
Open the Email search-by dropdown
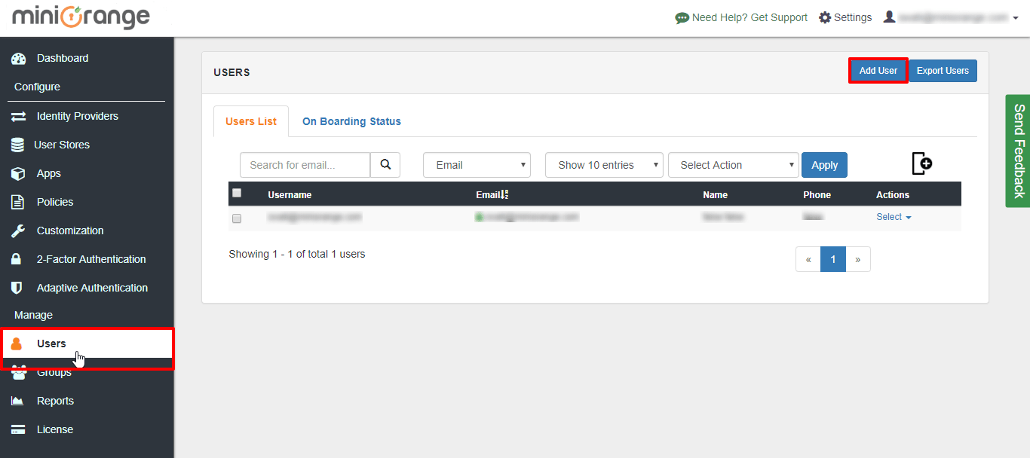pyautogui.click(x=477, y=165)
